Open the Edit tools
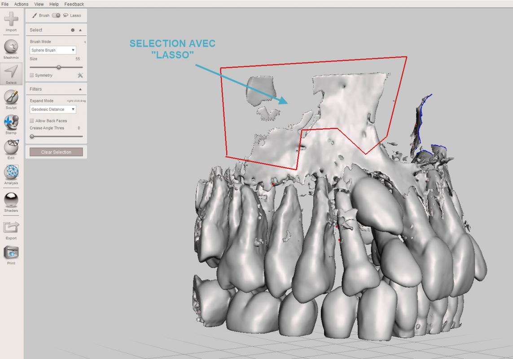 pyautogui.click(x=11, y=149)
